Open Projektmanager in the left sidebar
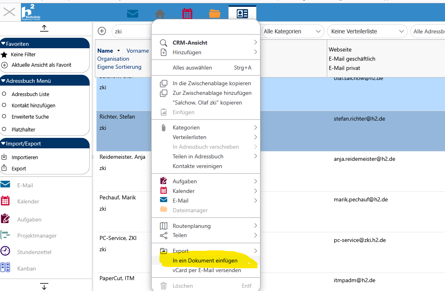 (37, 236)
